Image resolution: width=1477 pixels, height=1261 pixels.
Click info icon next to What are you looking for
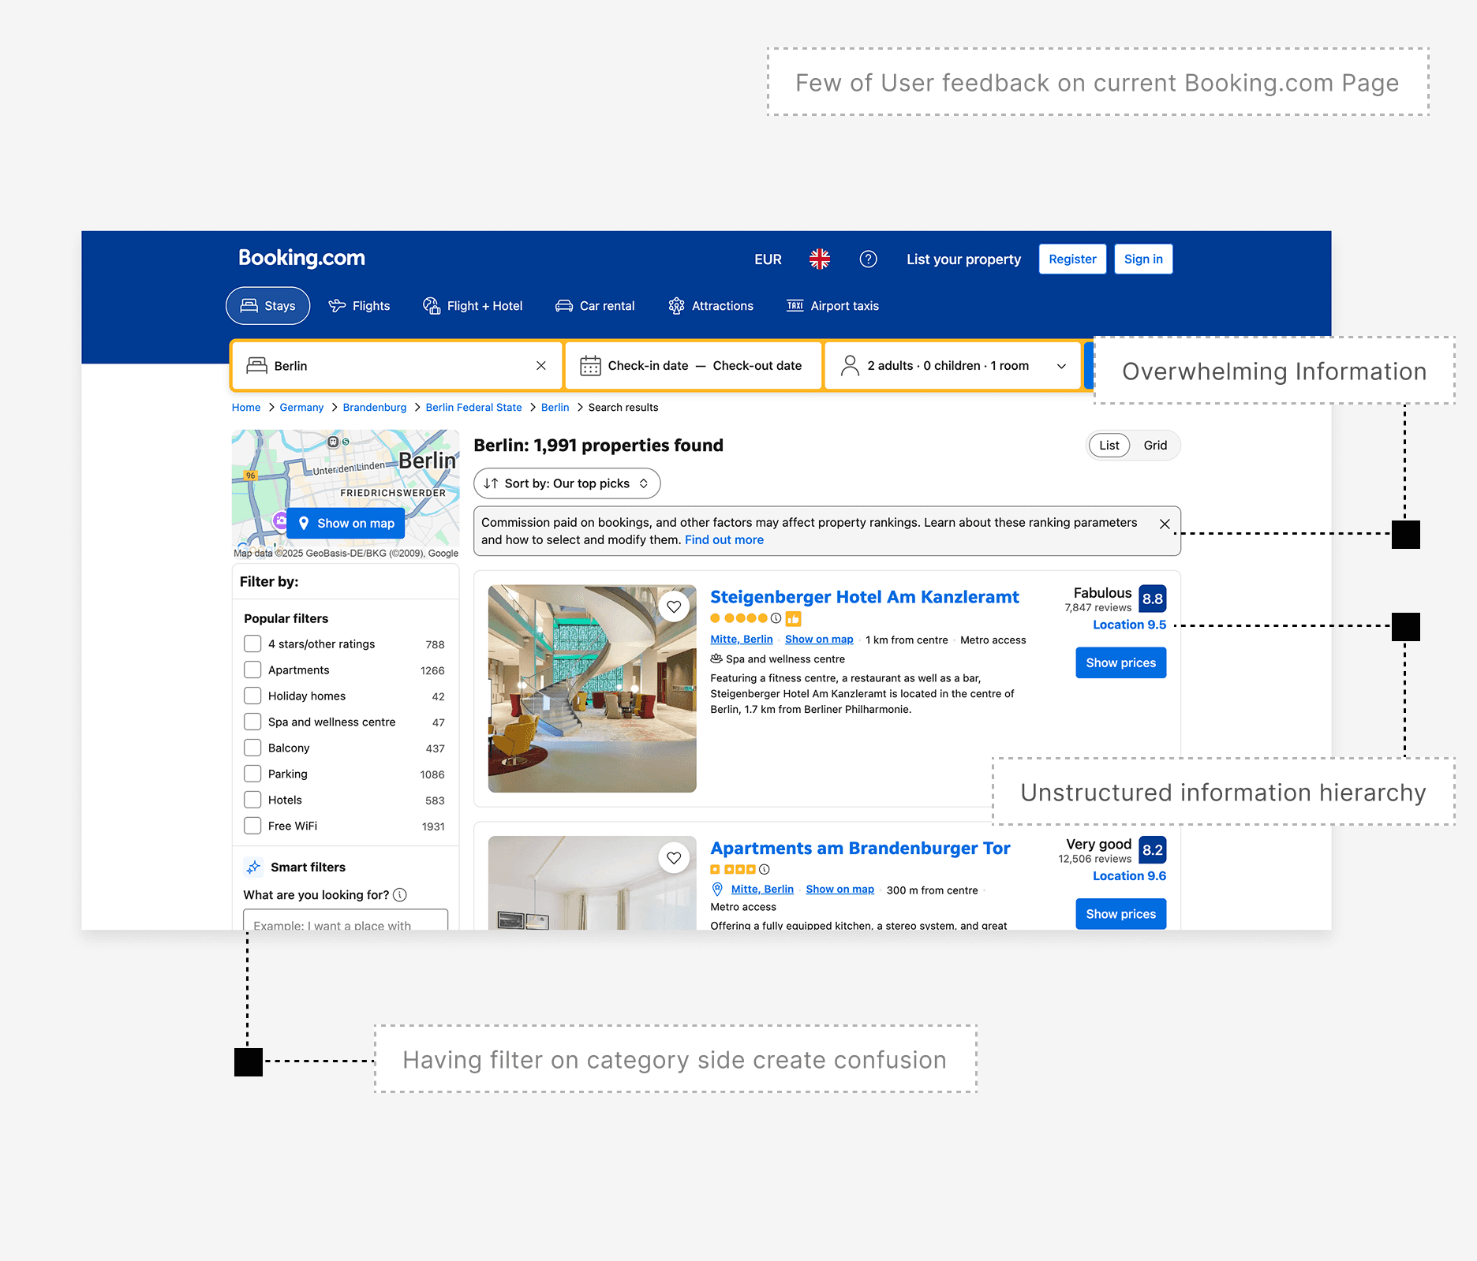(x=400, y=894)
